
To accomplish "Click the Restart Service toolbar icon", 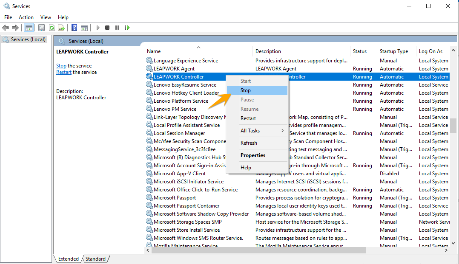I will (x=127, y=28).
